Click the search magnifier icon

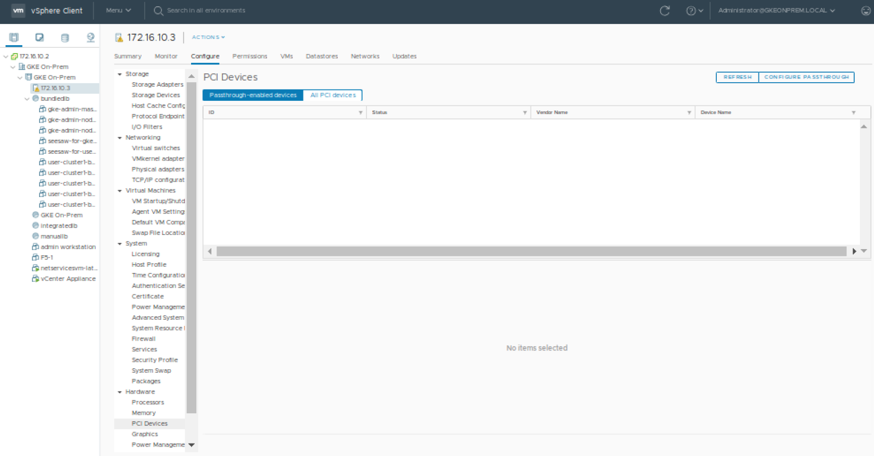[158, 11]
